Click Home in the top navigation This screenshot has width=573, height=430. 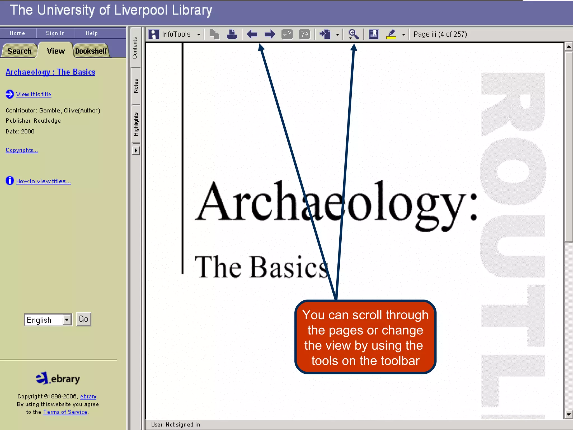click(x=17, y=33)
